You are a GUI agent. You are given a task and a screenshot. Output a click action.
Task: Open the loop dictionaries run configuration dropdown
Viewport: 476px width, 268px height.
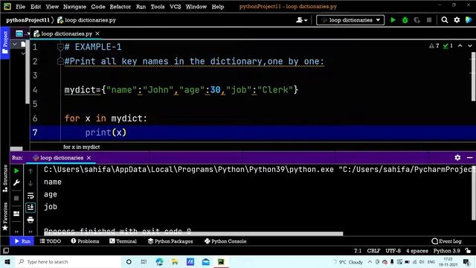[350, 20]
